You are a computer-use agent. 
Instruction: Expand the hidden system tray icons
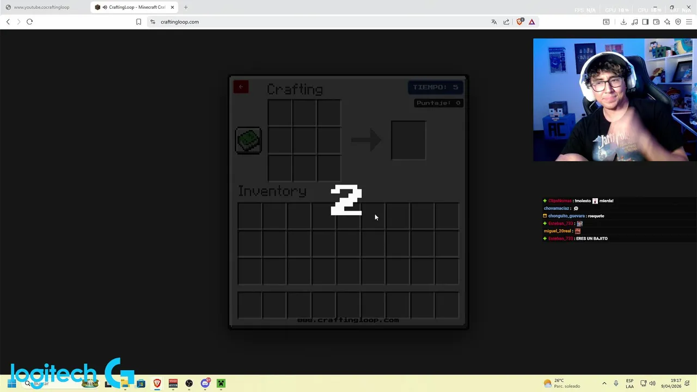[x=604, y=383]
